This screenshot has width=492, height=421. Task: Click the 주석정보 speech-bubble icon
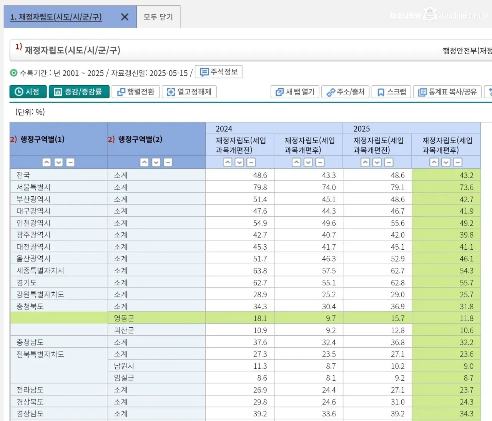coord(204,72)
